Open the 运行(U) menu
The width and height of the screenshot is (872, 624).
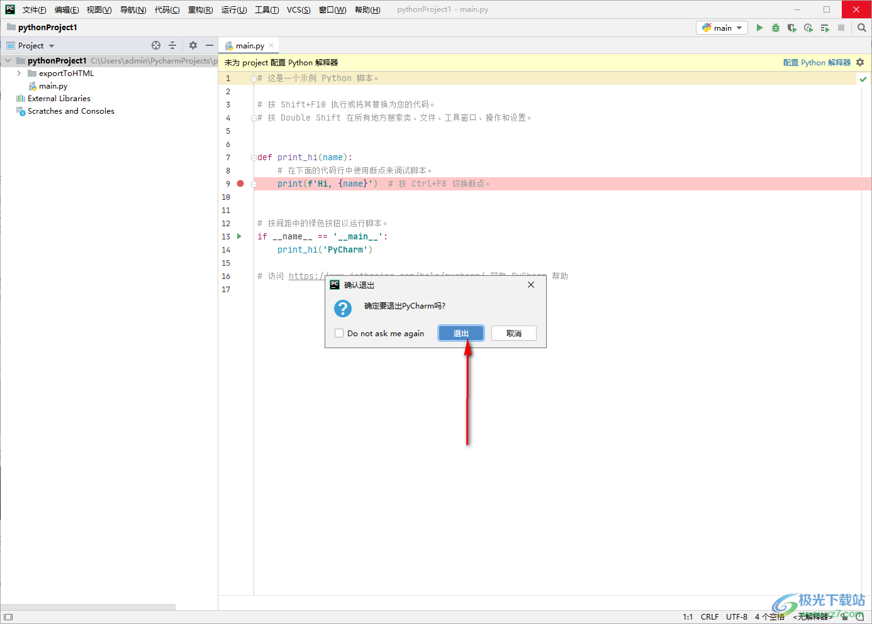[234, 9]
